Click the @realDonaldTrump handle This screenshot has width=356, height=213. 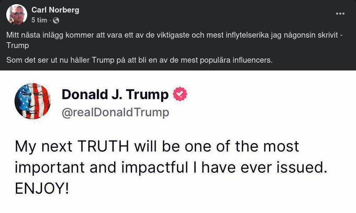point(115,112)
